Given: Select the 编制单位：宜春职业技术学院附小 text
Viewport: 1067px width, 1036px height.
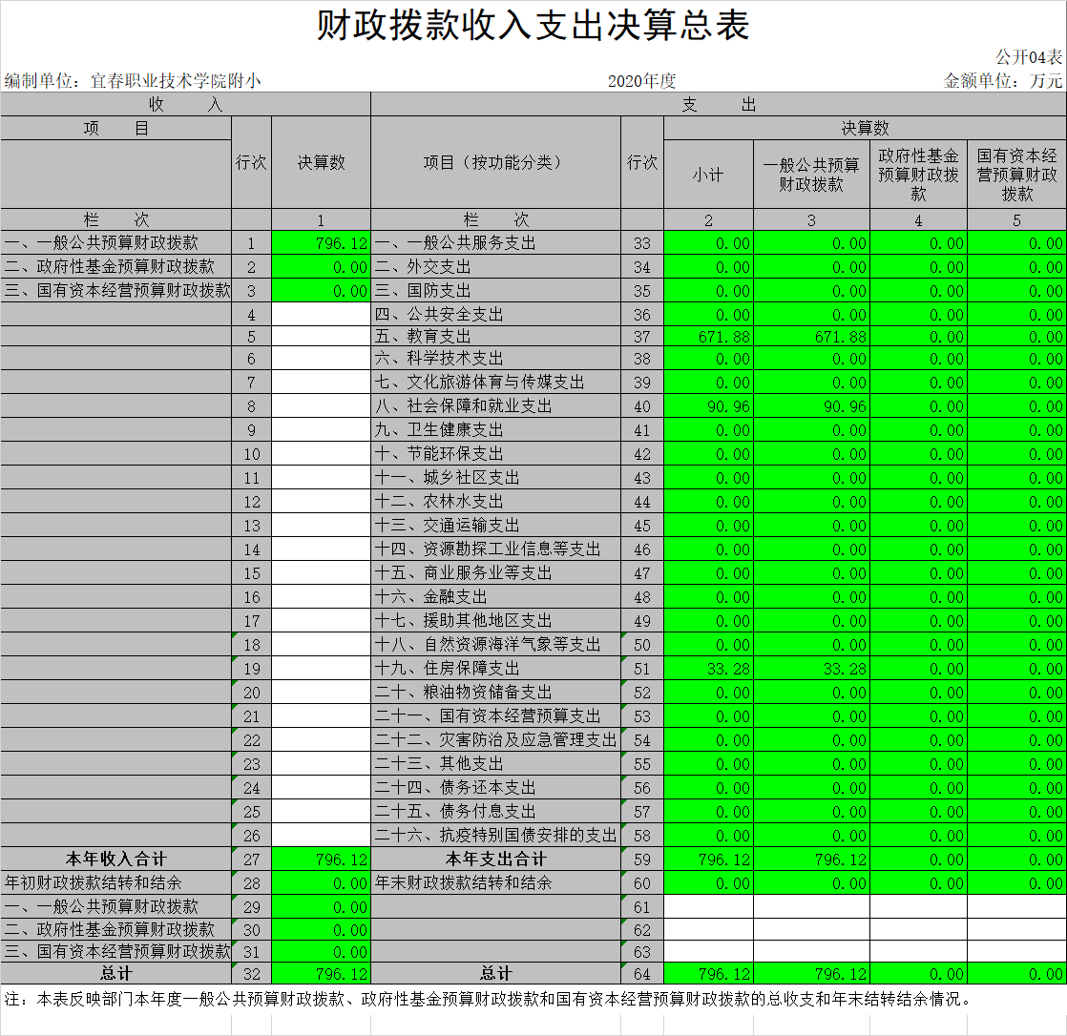Looking at the screenshot, I should pos(133,81).
